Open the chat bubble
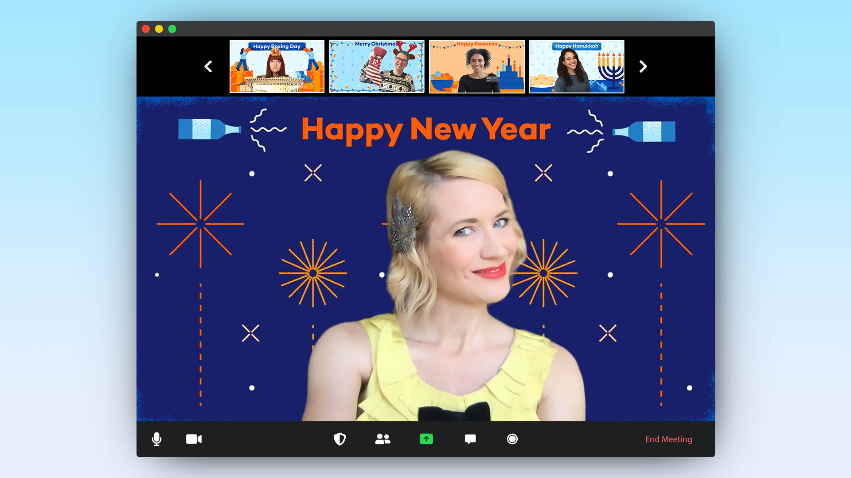 click(x=470, y=439)
